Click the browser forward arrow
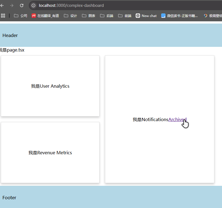The height and width of the screenshot is (208, 222). [12, 5]
